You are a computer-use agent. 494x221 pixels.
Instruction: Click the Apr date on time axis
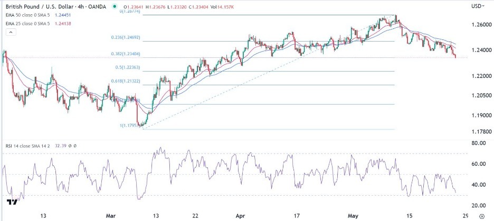[x=241, y=215]
